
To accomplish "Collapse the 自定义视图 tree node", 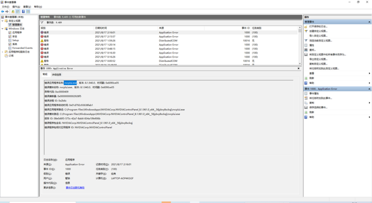I will pyautogui.click(x=2, y=21).
